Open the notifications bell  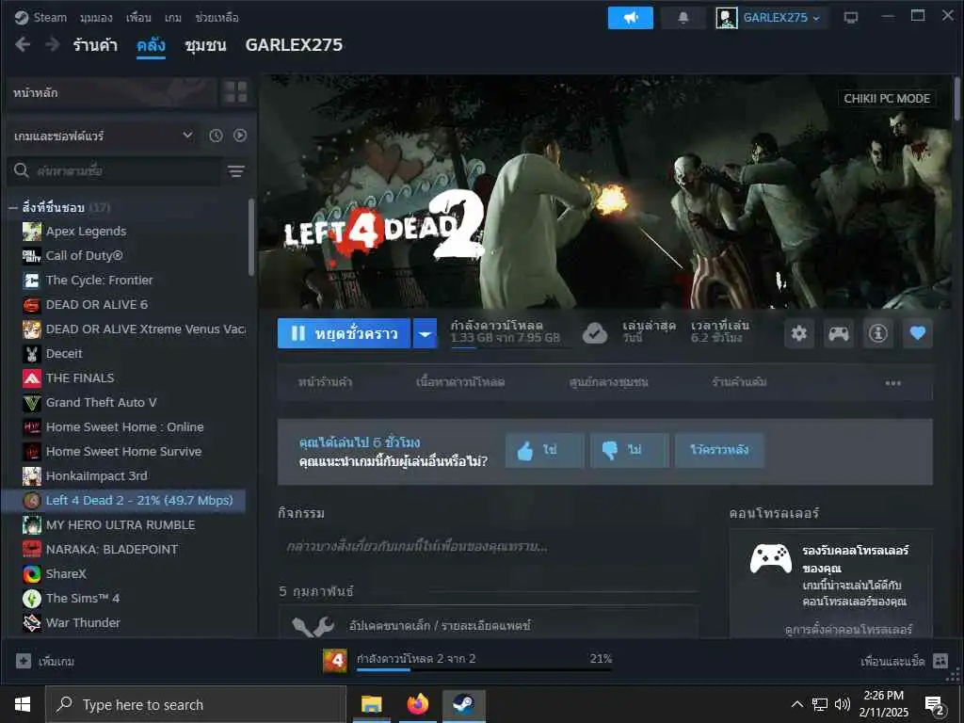[x=683, y=18]
